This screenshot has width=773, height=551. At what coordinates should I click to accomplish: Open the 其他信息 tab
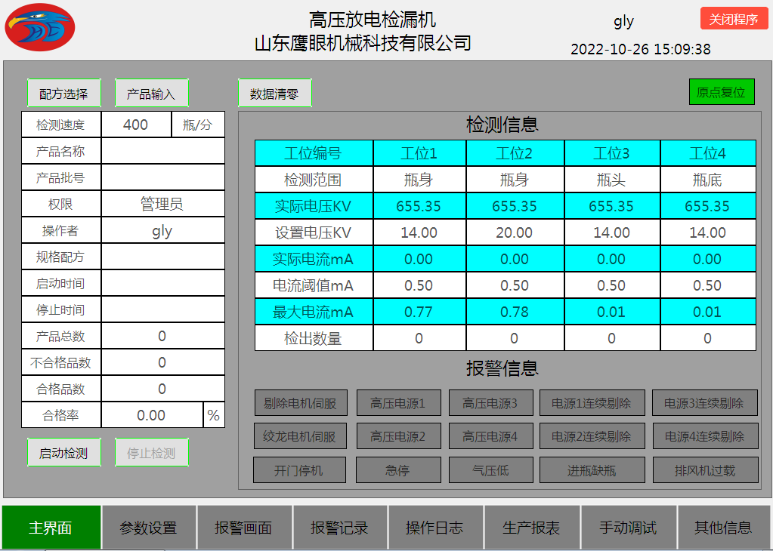724,528
